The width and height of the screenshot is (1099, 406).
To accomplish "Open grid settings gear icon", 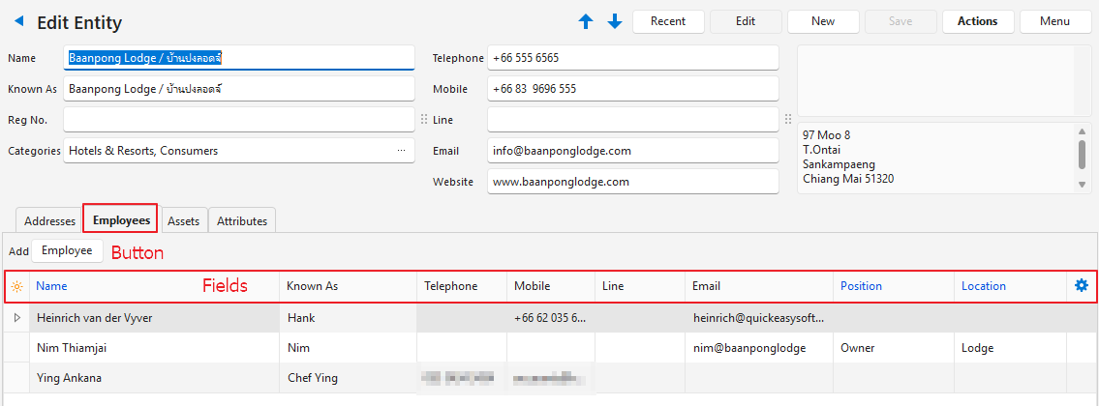I will tap(1082, 285).
